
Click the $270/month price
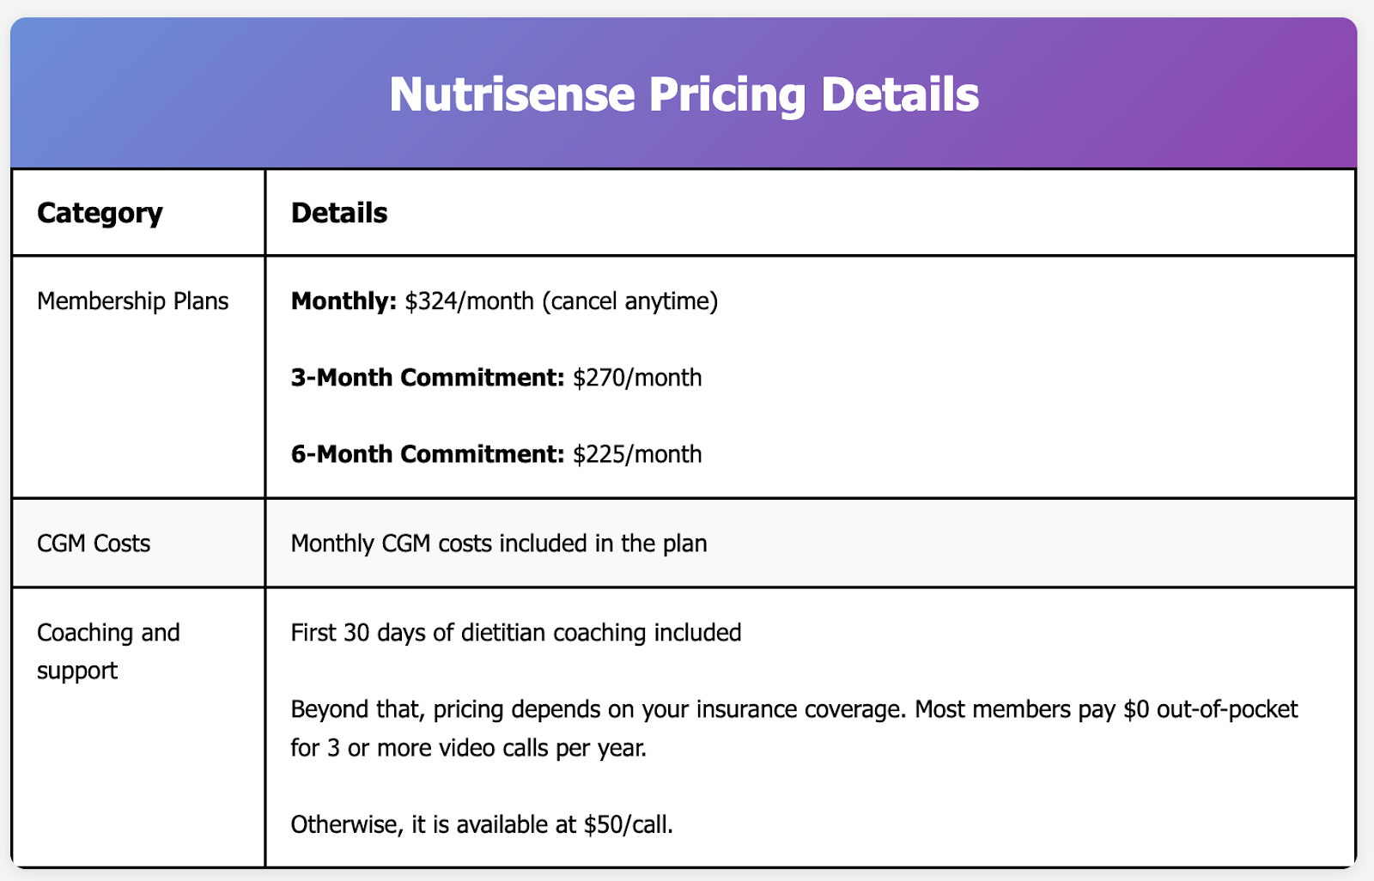point(637,378)
